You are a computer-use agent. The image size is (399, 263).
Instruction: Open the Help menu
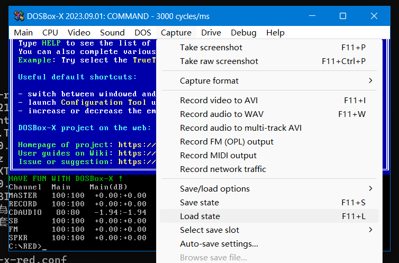point(275,33)
